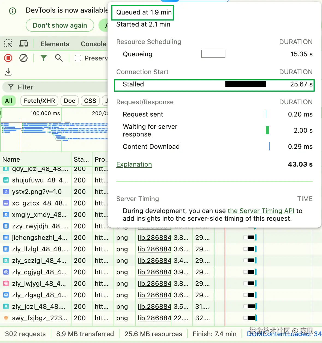Viewport: 322px width, 343px height.
Task: Click file icon of xc_gztcx request
Action: click(6, 203)
